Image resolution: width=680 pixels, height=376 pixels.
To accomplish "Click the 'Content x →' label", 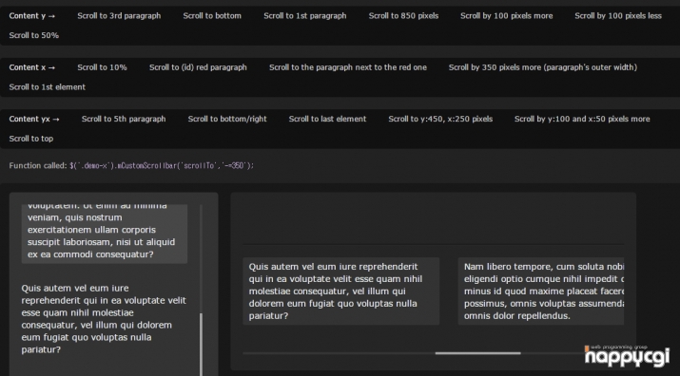I will tap(32, 67).
